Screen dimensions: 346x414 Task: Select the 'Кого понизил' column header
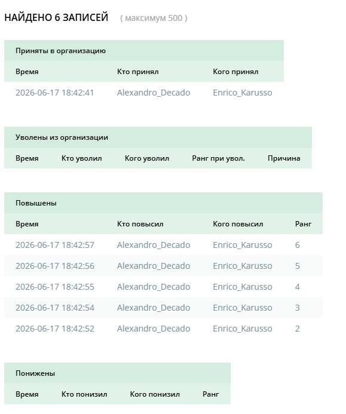coord(155,394)
